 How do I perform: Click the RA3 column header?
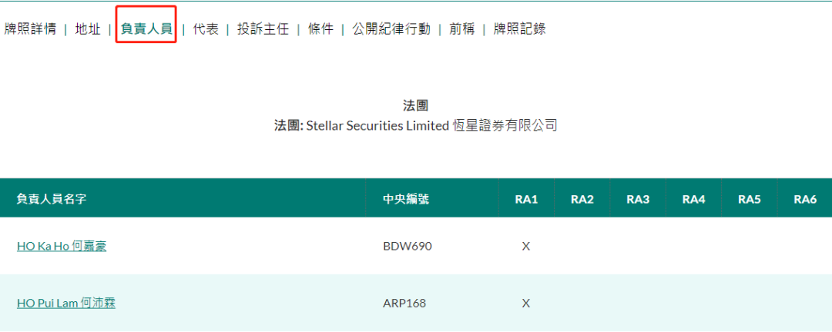tap(638, 199)
